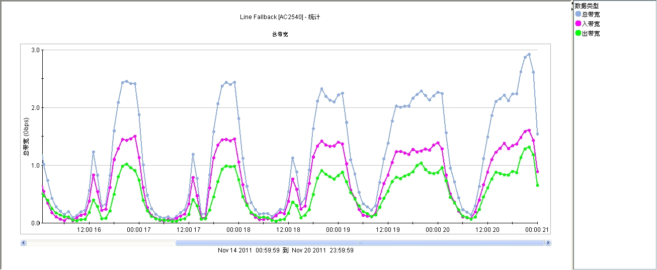
Task: Click the chart scrollbar left arrow
Action: point(23,243)
